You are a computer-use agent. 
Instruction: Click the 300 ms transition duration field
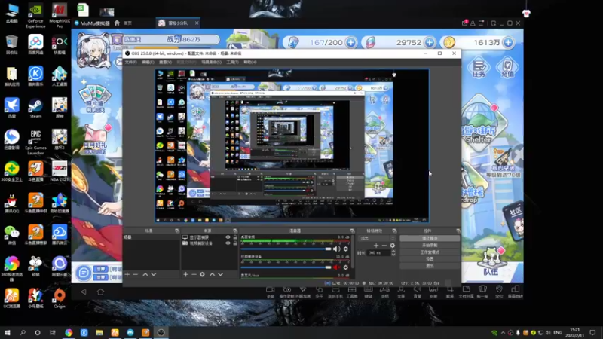point(379,253)
